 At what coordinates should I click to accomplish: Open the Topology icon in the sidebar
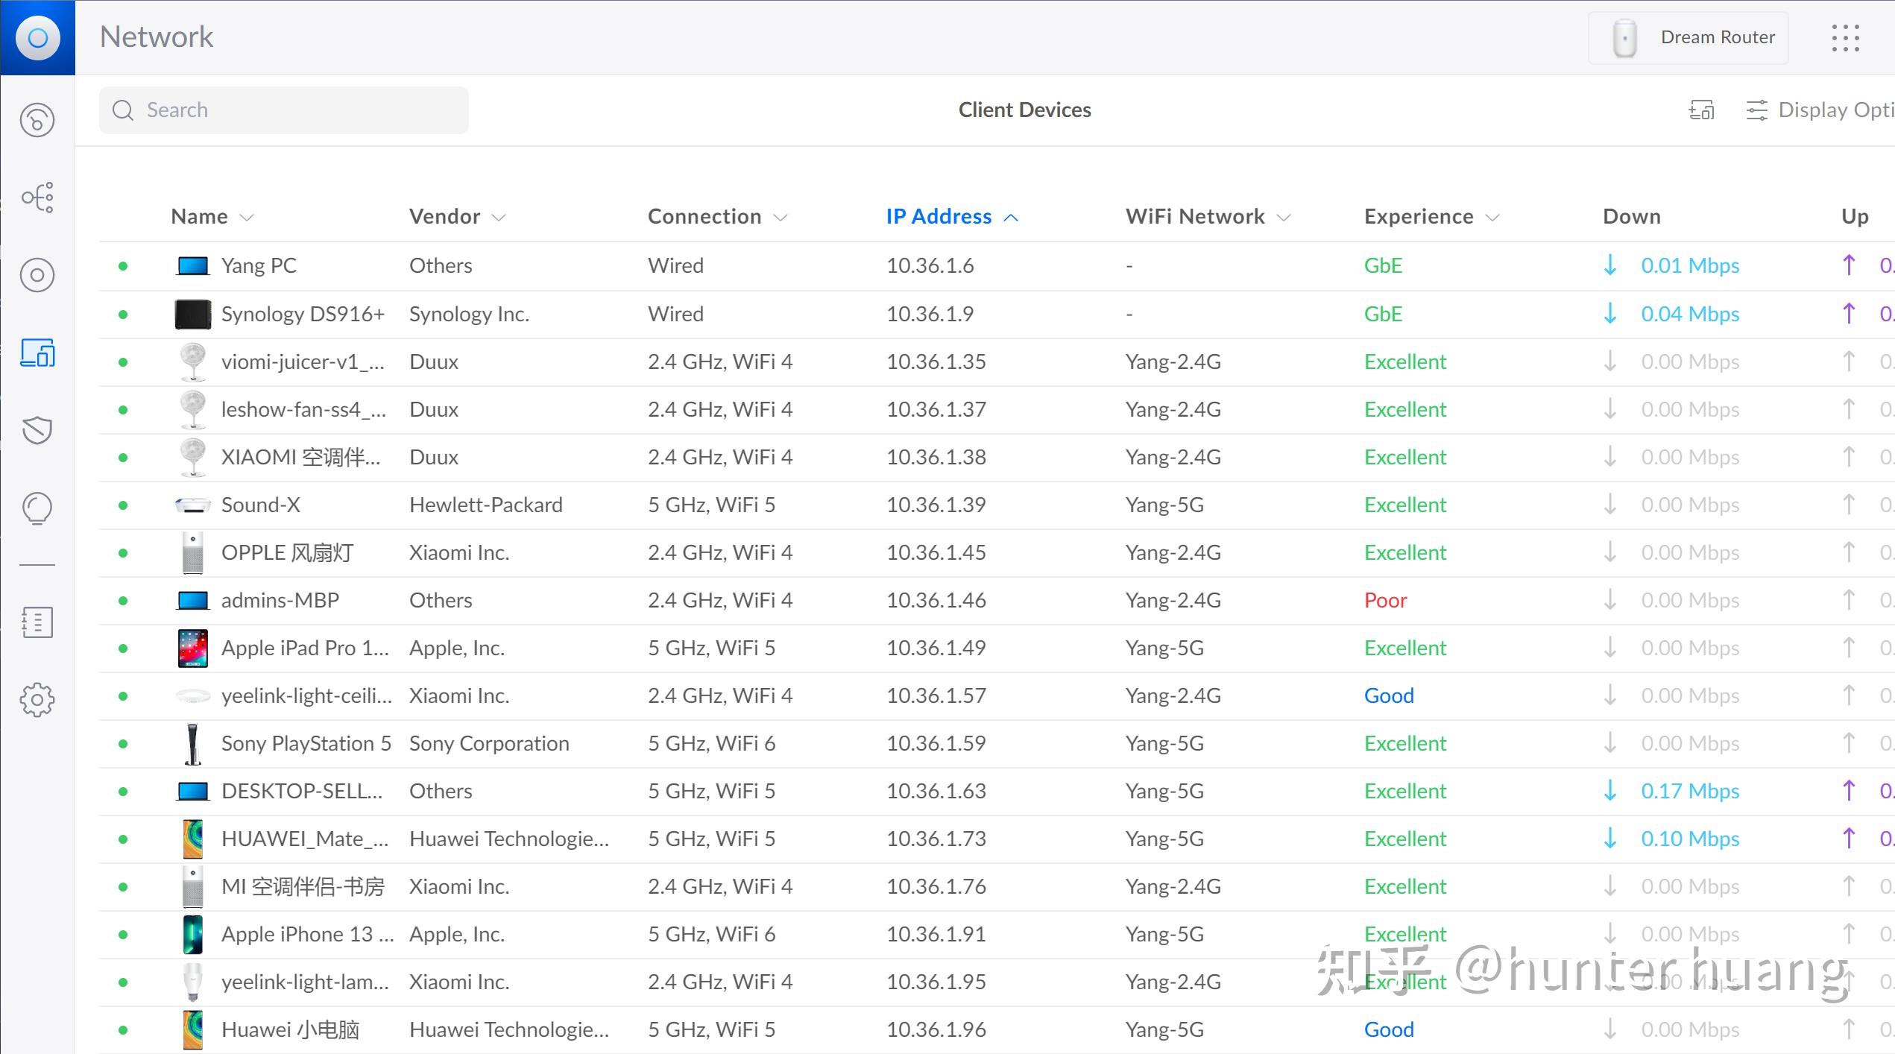[37, 198]
